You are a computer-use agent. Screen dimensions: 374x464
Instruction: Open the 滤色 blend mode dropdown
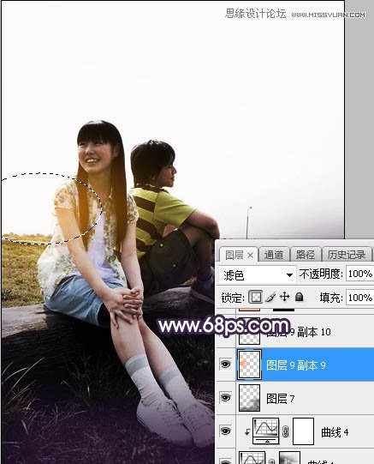click(257, 275)
